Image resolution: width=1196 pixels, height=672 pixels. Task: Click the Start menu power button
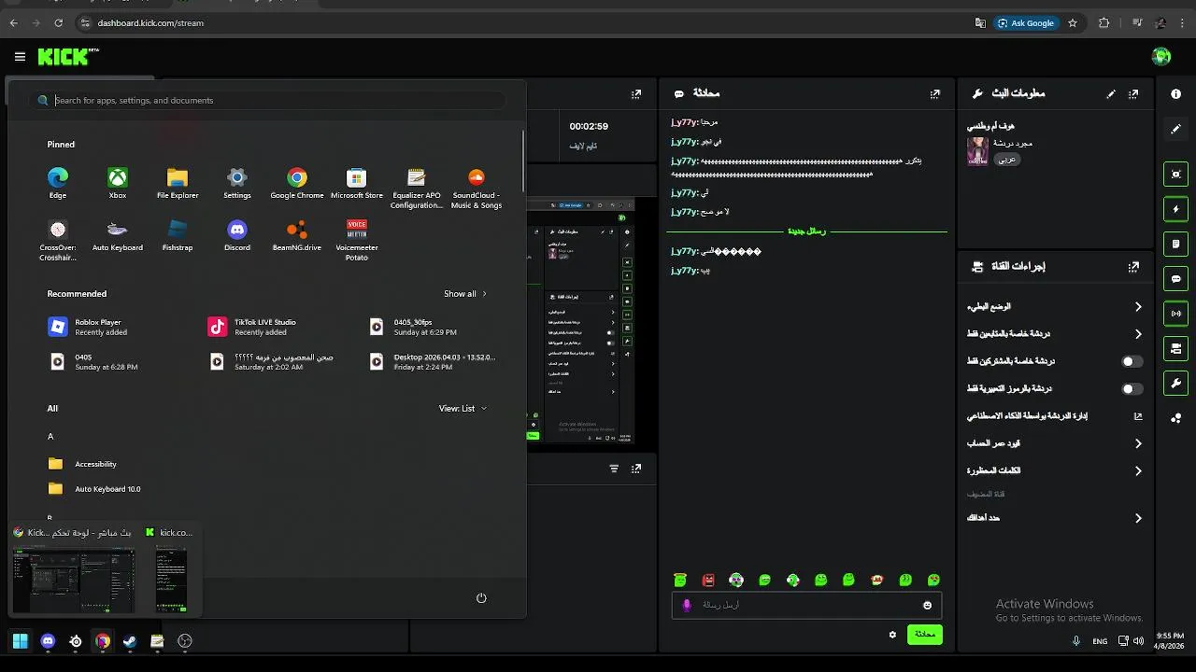click(x=481, y=598)
